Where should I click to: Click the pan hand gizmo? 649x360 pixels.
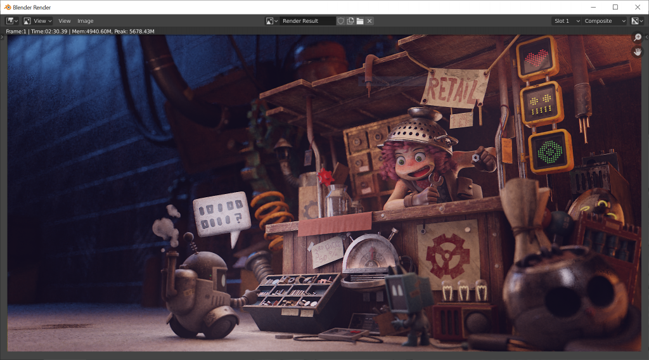tap(638, 52)
